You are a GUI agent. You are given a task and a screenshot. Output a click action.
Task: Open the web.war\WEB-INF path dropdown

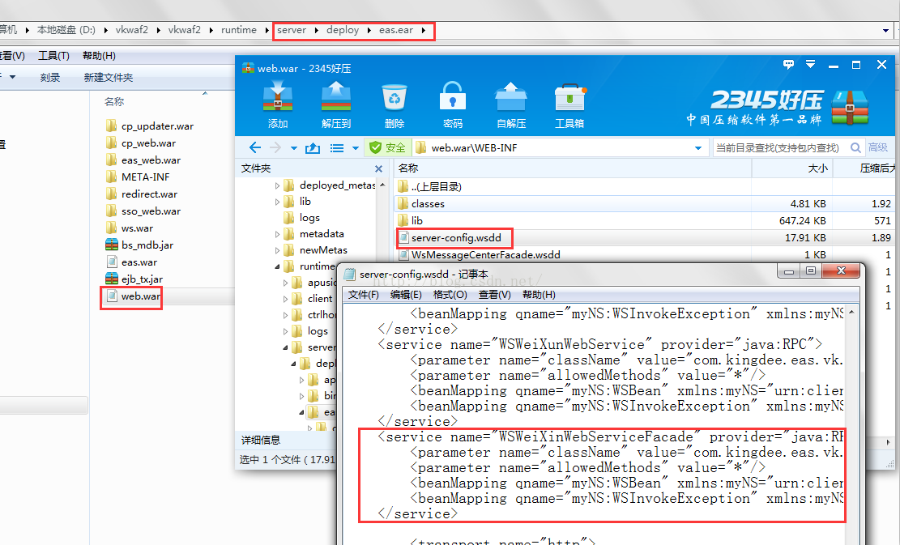pyautogui.click(x=698, y=148)
